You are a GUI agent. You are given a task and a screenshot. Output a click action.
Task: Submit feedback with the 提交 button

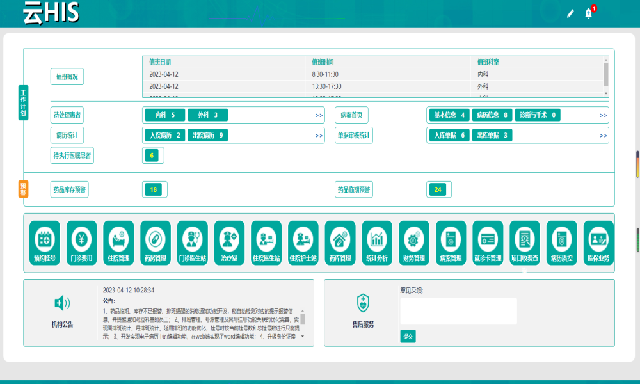[408, 336]
